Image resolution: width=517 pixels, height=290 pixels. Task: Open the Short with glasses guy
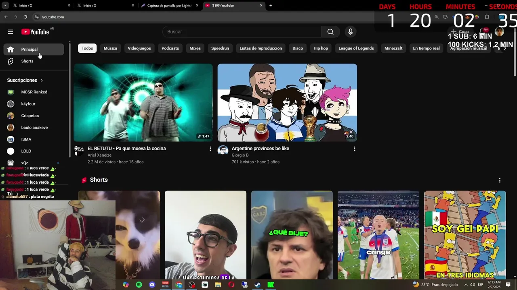(x=206, y=235)
